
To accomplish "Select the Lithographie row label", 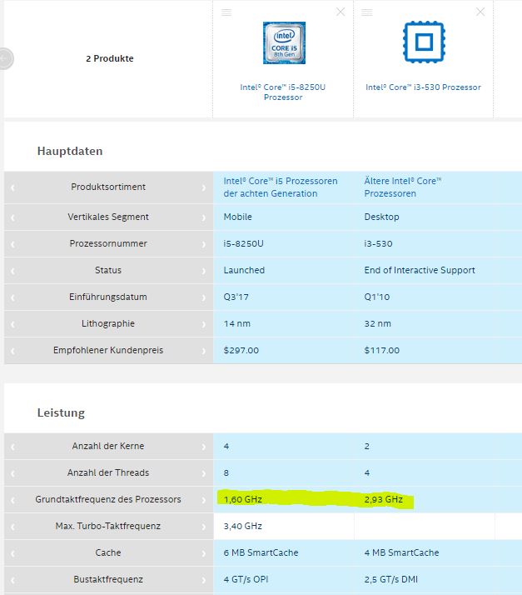I will (x=108, y=323).
